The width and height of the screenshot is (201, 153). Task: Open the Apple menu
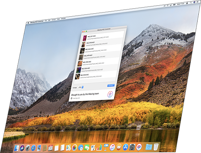(x=28, y=23)
